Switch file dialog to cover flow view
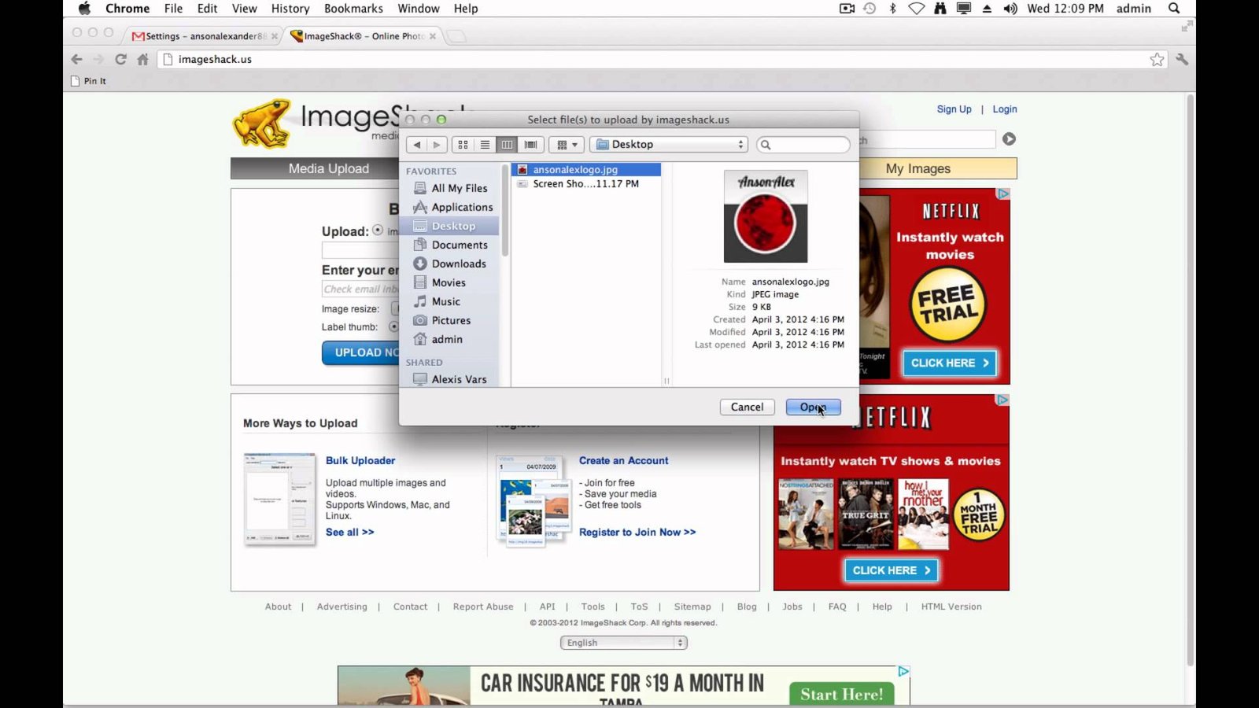1259x708 pixels. coord(530,145)
